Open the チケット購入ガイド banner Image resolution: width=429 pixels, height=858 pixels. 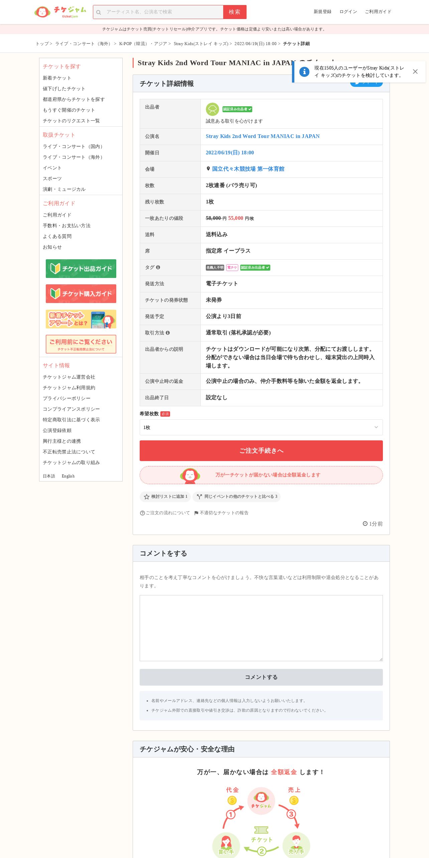[x=81, y=294]
